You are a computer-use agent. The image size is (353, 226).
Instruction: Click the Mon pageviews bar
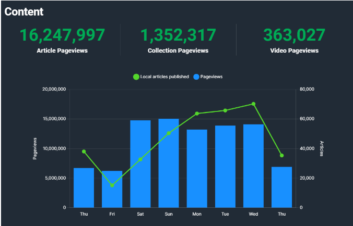pos(197,168)
